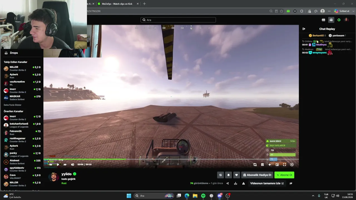Open the yyiido channel name link
The width and height of the screenshot is (356, 200).
tap(66, 174)
